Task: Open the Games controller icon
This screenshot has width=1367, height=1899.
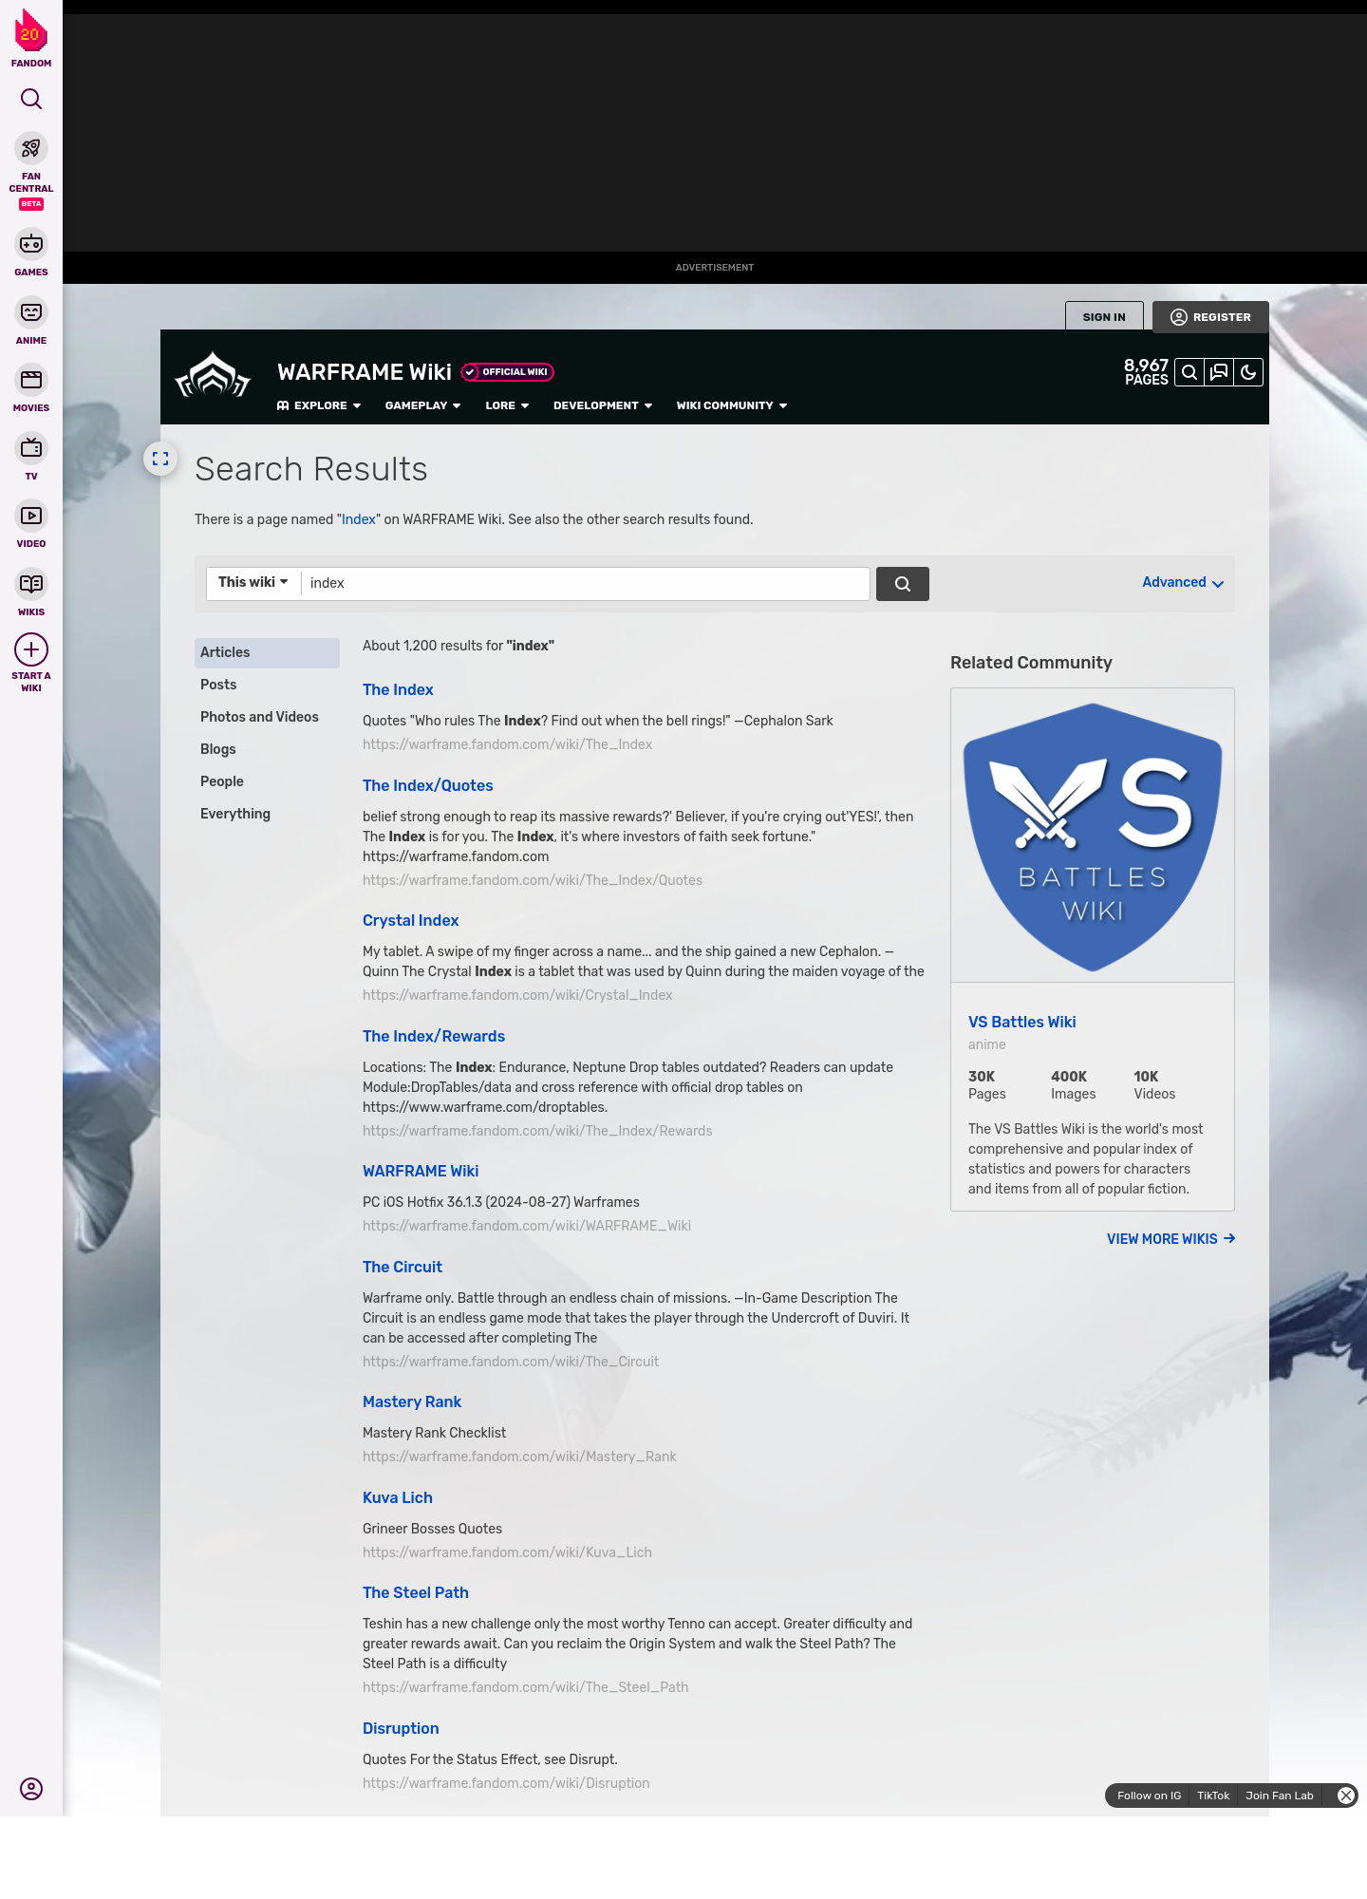Action: 31,244
